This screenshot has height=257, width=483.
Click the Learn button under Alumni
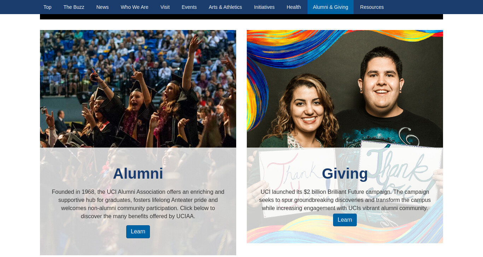pos(138,232)
